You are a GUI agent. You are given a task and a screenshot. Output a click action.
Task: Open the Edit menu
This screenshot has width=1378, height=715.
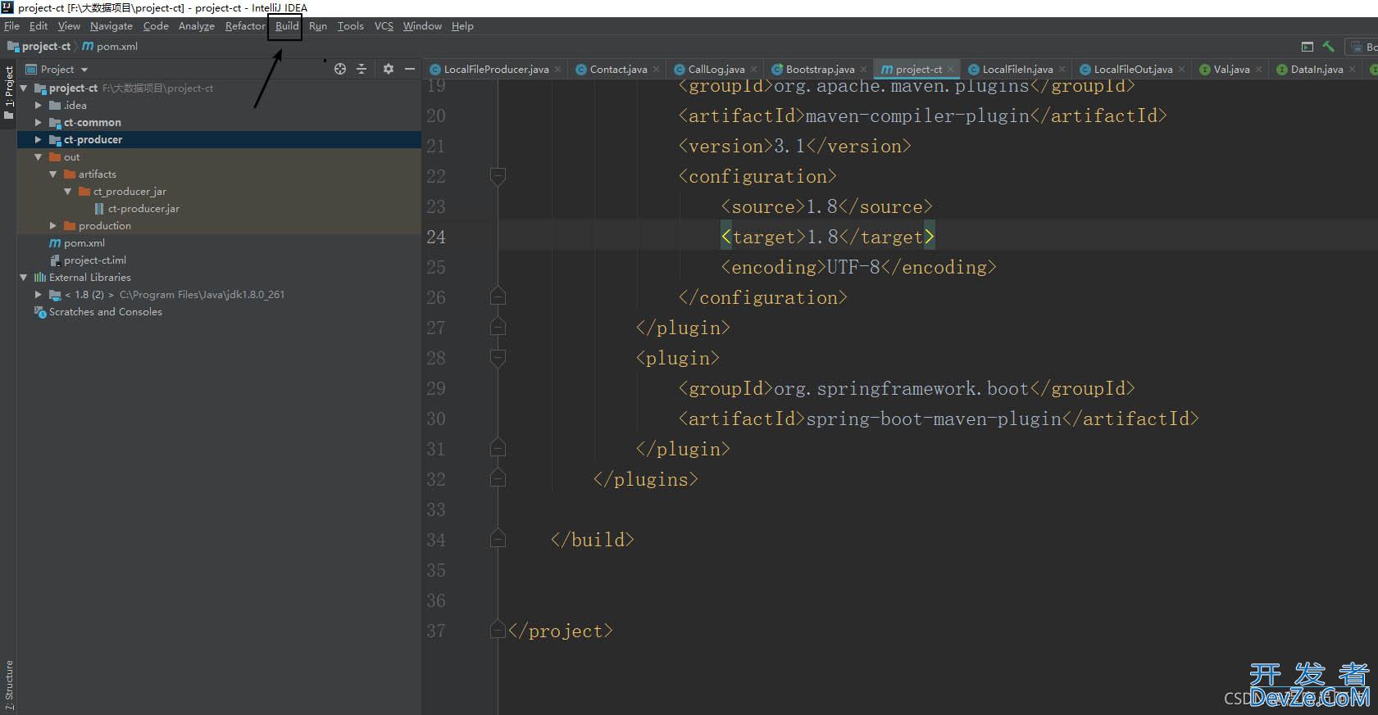[39, 26]
